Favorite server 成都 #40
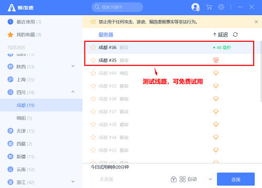Viewport: 262px width, 188px height. click(93, 73)
